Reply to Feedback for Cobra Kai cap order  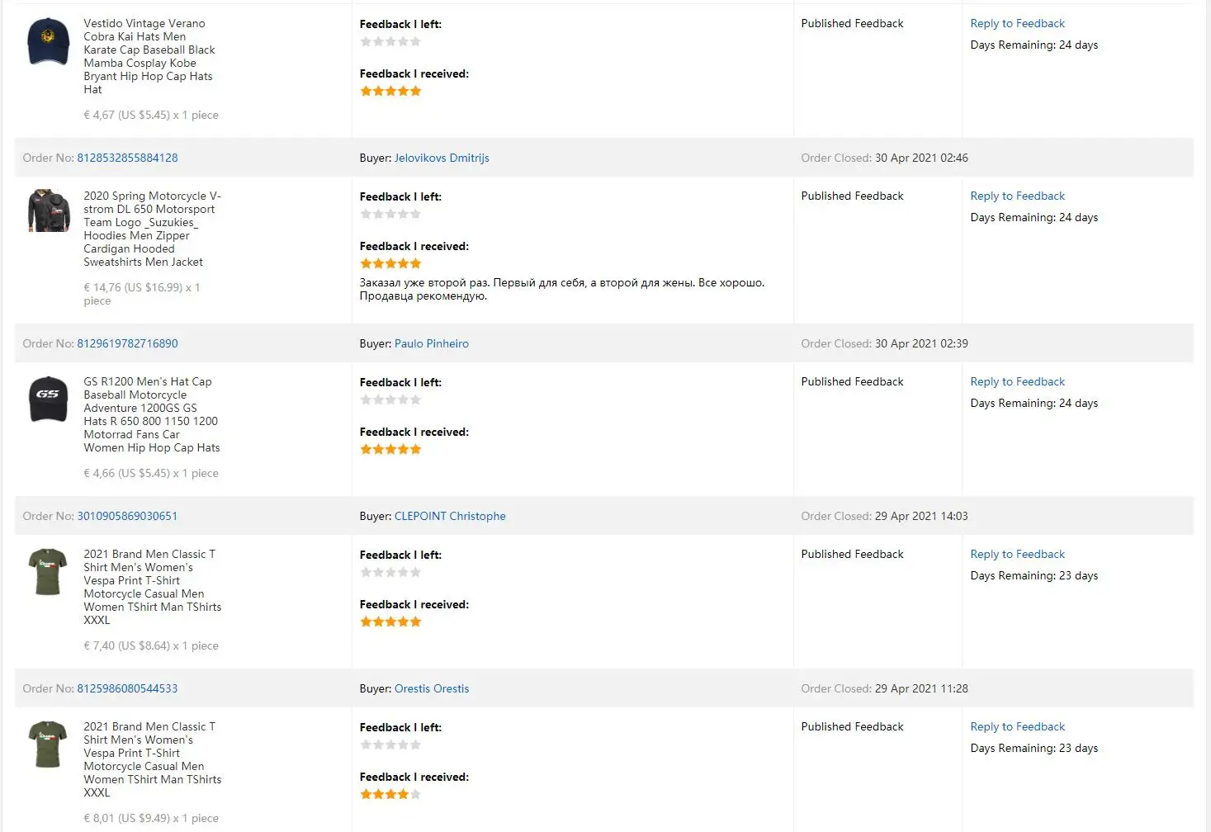coord(1017,23)
